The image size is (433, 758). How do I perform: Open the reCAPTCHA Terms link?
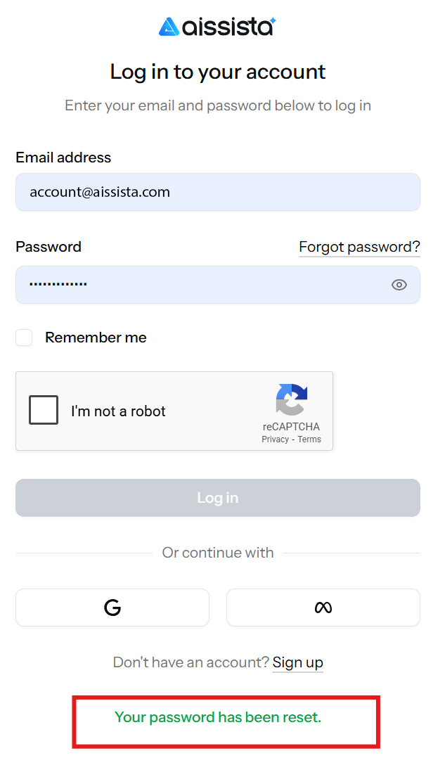(309, 439)
